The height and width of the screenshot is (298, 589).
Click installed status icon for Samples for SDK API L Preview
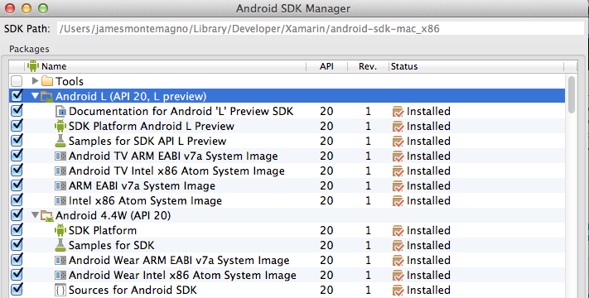click(398, 142)
